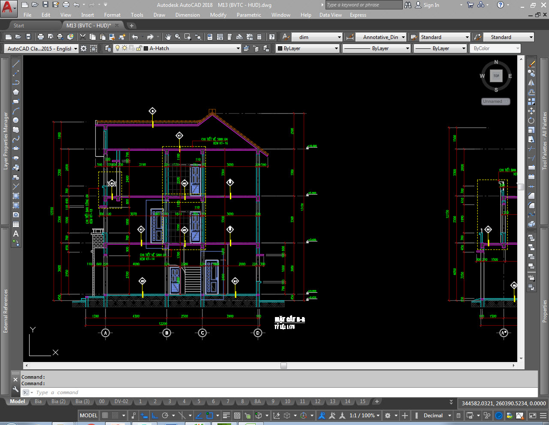The height and width of the screenshot is (425, 549).
Task: Open the Express menu
Action: [358, 15]
